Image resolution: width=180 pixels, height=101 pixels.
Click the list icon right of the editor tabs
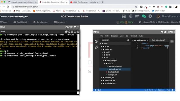tap(172, 41)
